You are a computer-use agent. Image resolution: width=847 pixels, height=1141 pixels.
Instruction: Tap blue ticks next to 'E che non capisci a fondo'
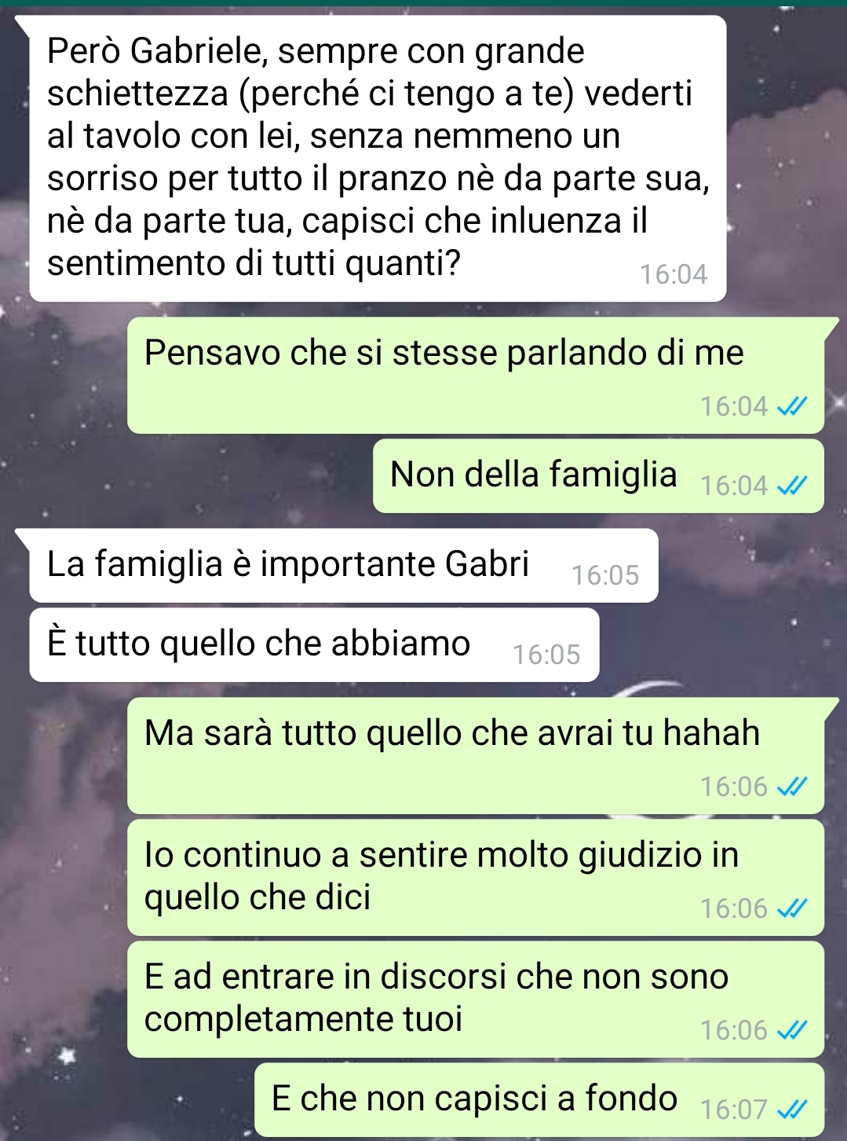[792, 1110]
